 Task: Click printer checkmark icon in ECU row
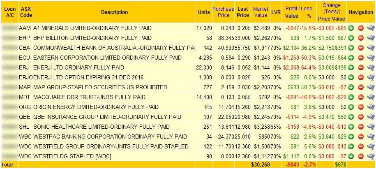371,58
